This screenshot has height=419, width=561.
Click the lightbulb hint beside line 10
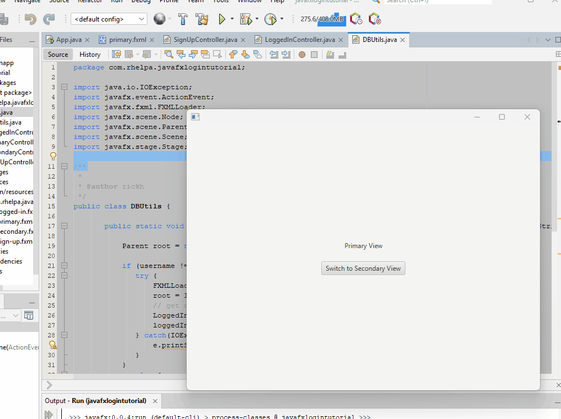pyautogui.click(x=53, y=156)
